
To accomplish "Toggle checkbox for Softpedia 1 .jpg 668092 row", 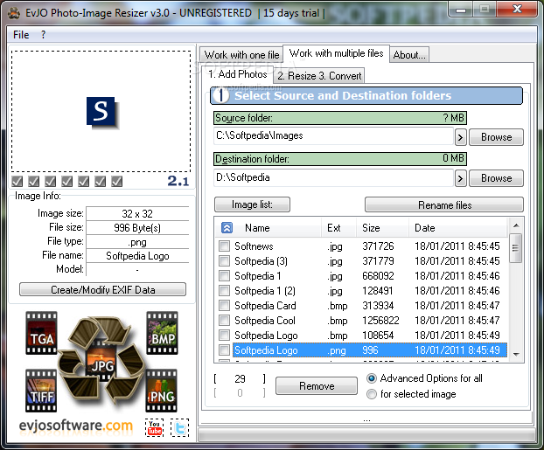I will tap(225, 275).
